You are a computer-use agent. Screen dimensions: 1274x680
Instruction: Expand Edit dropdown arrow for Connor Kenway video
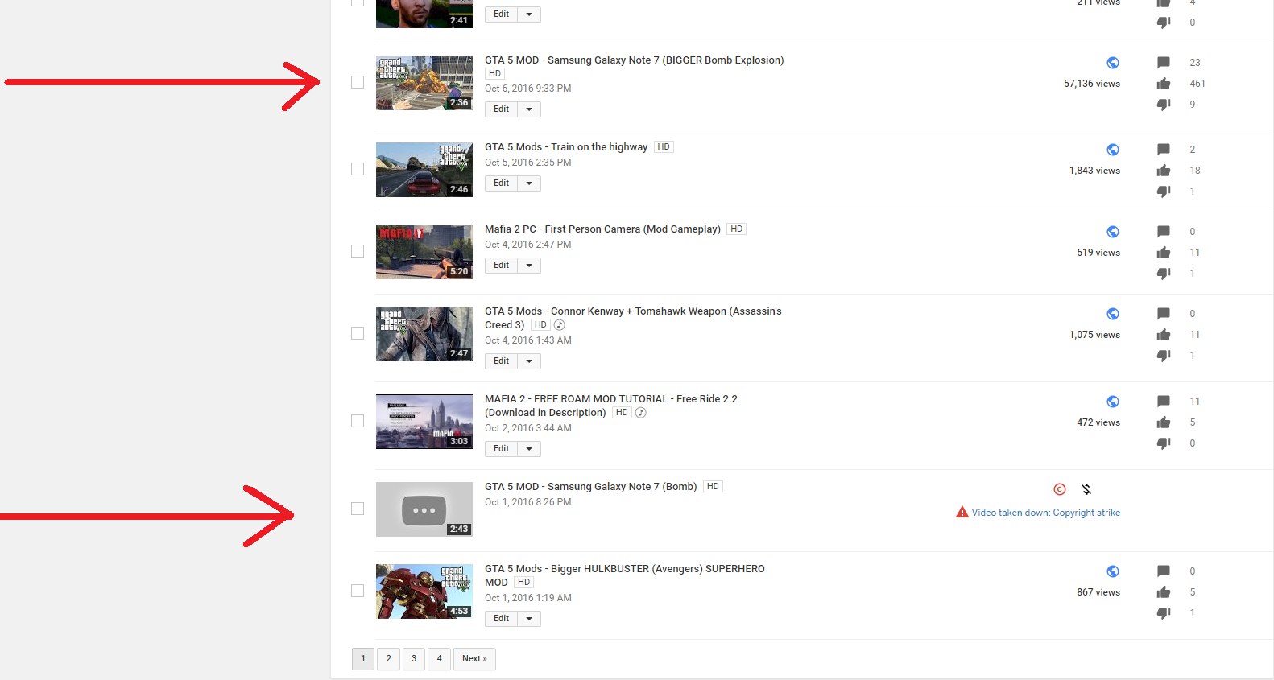[529, 361]
